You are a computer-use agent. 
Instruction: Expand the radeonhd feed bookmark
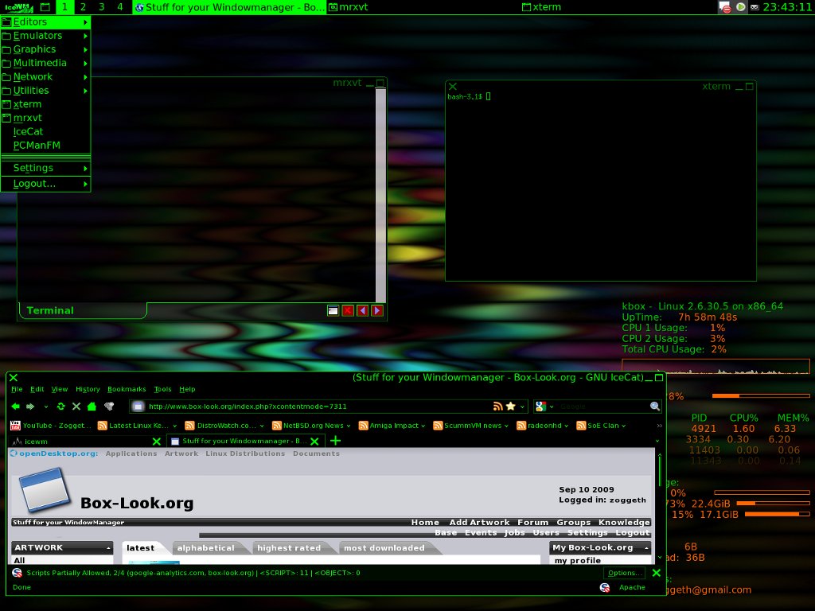[x=567, y=426]
